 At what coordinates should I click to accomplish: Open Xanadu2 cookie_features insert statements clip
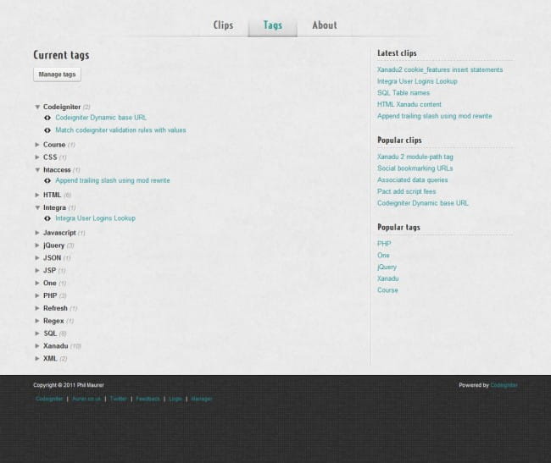point(440,69)
